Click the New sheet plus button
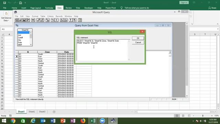220x124 pixels. 54,112
